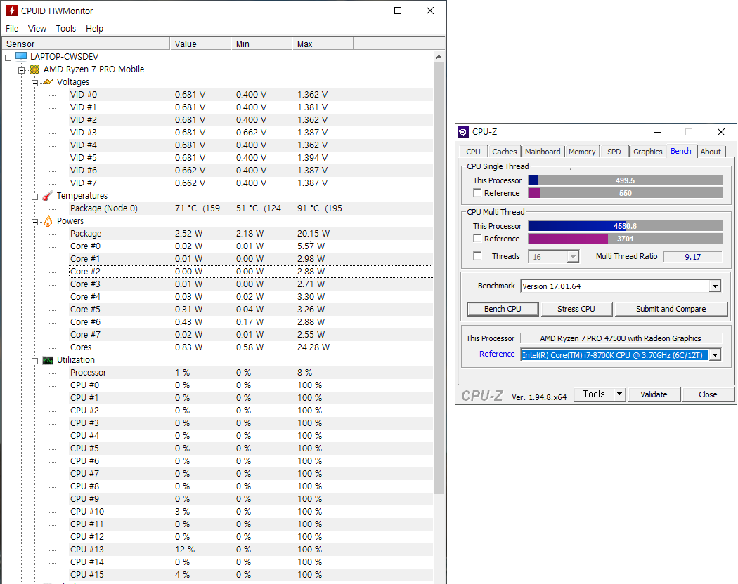Select the Processor utilization row
The height and width of the screenshot is (584, 738).
click(251, 373)
